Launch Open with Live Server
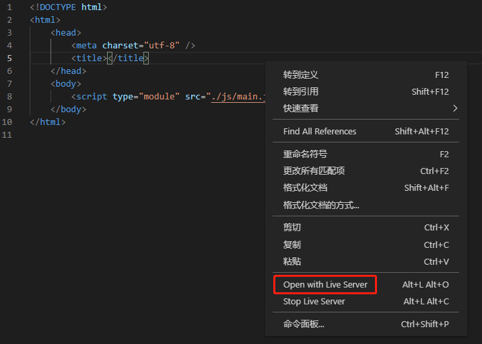 (x=366, y=285)
